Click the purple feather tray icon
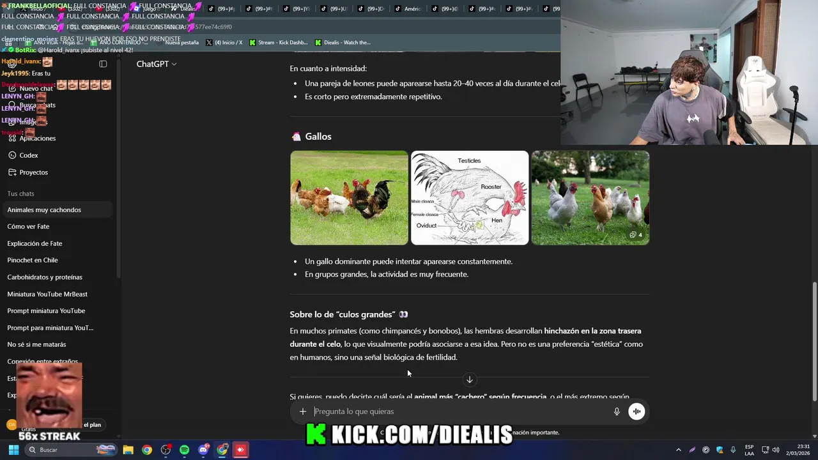Screen dimensions: 818x460 [692, 450]
